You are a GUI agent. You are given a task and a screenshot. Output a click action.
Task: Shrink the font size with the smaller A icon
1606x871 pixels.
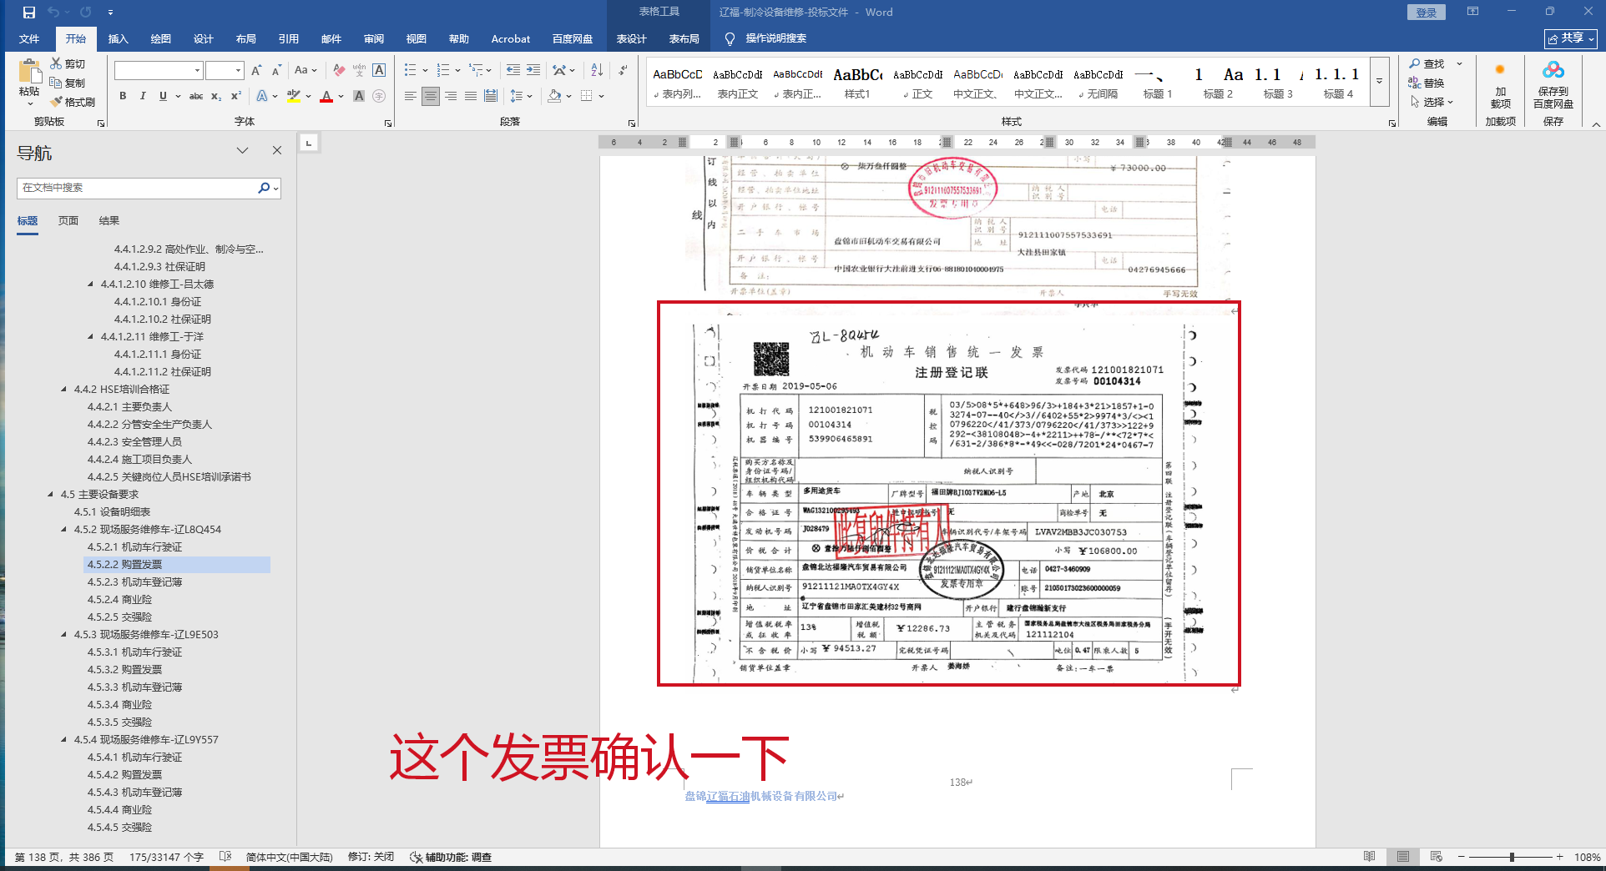tap(276, 70)
